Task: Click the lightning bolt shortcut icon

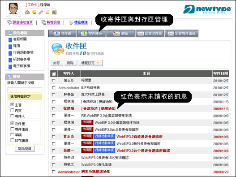Action: (x=34, y=12)
